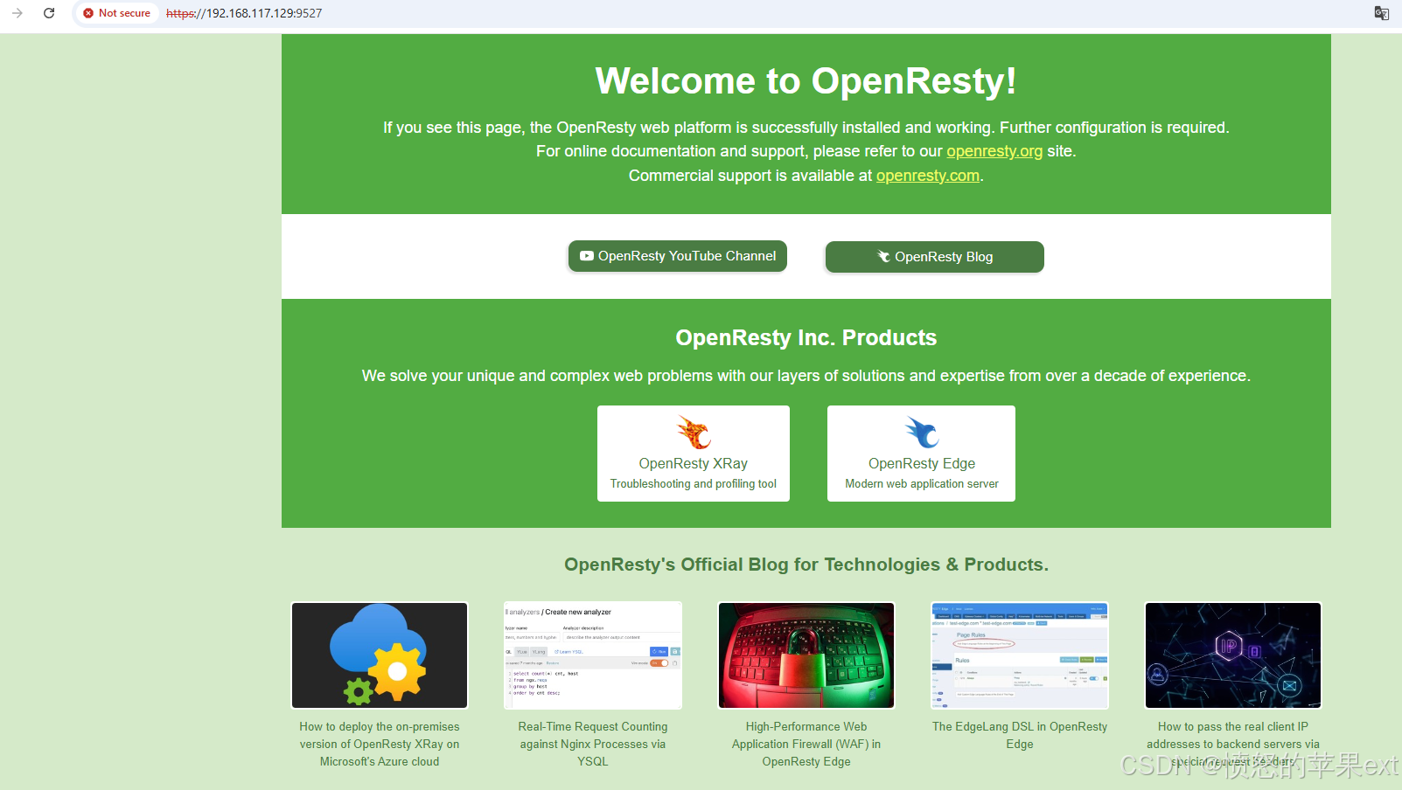Click the Page Rules screenshot thumbnail
Screen dimensions: 1402x790
[1020, 655]
